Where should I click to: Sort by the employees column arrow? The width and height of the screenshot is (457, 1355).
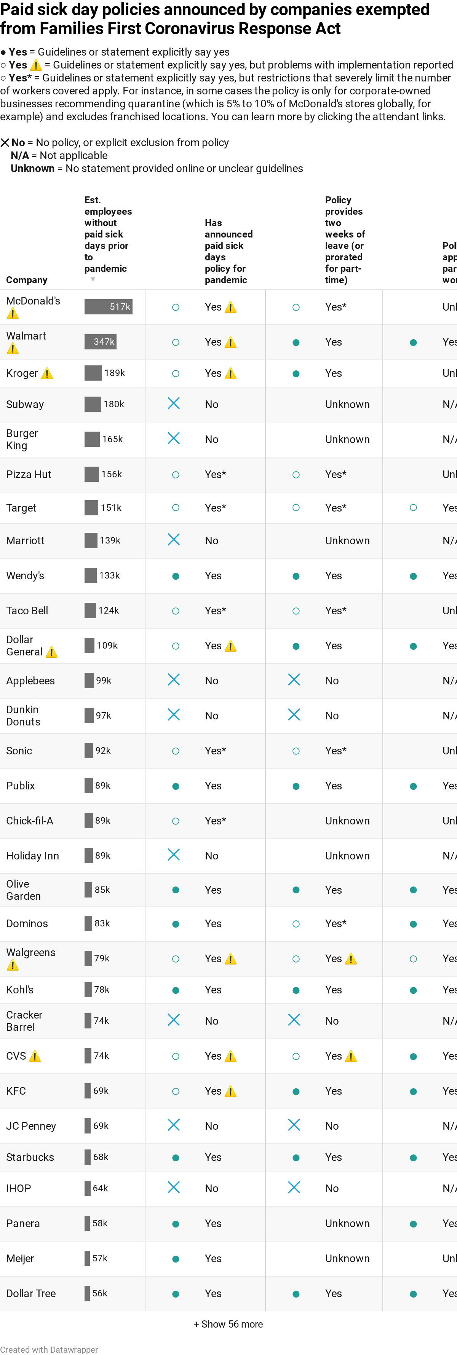93,279
